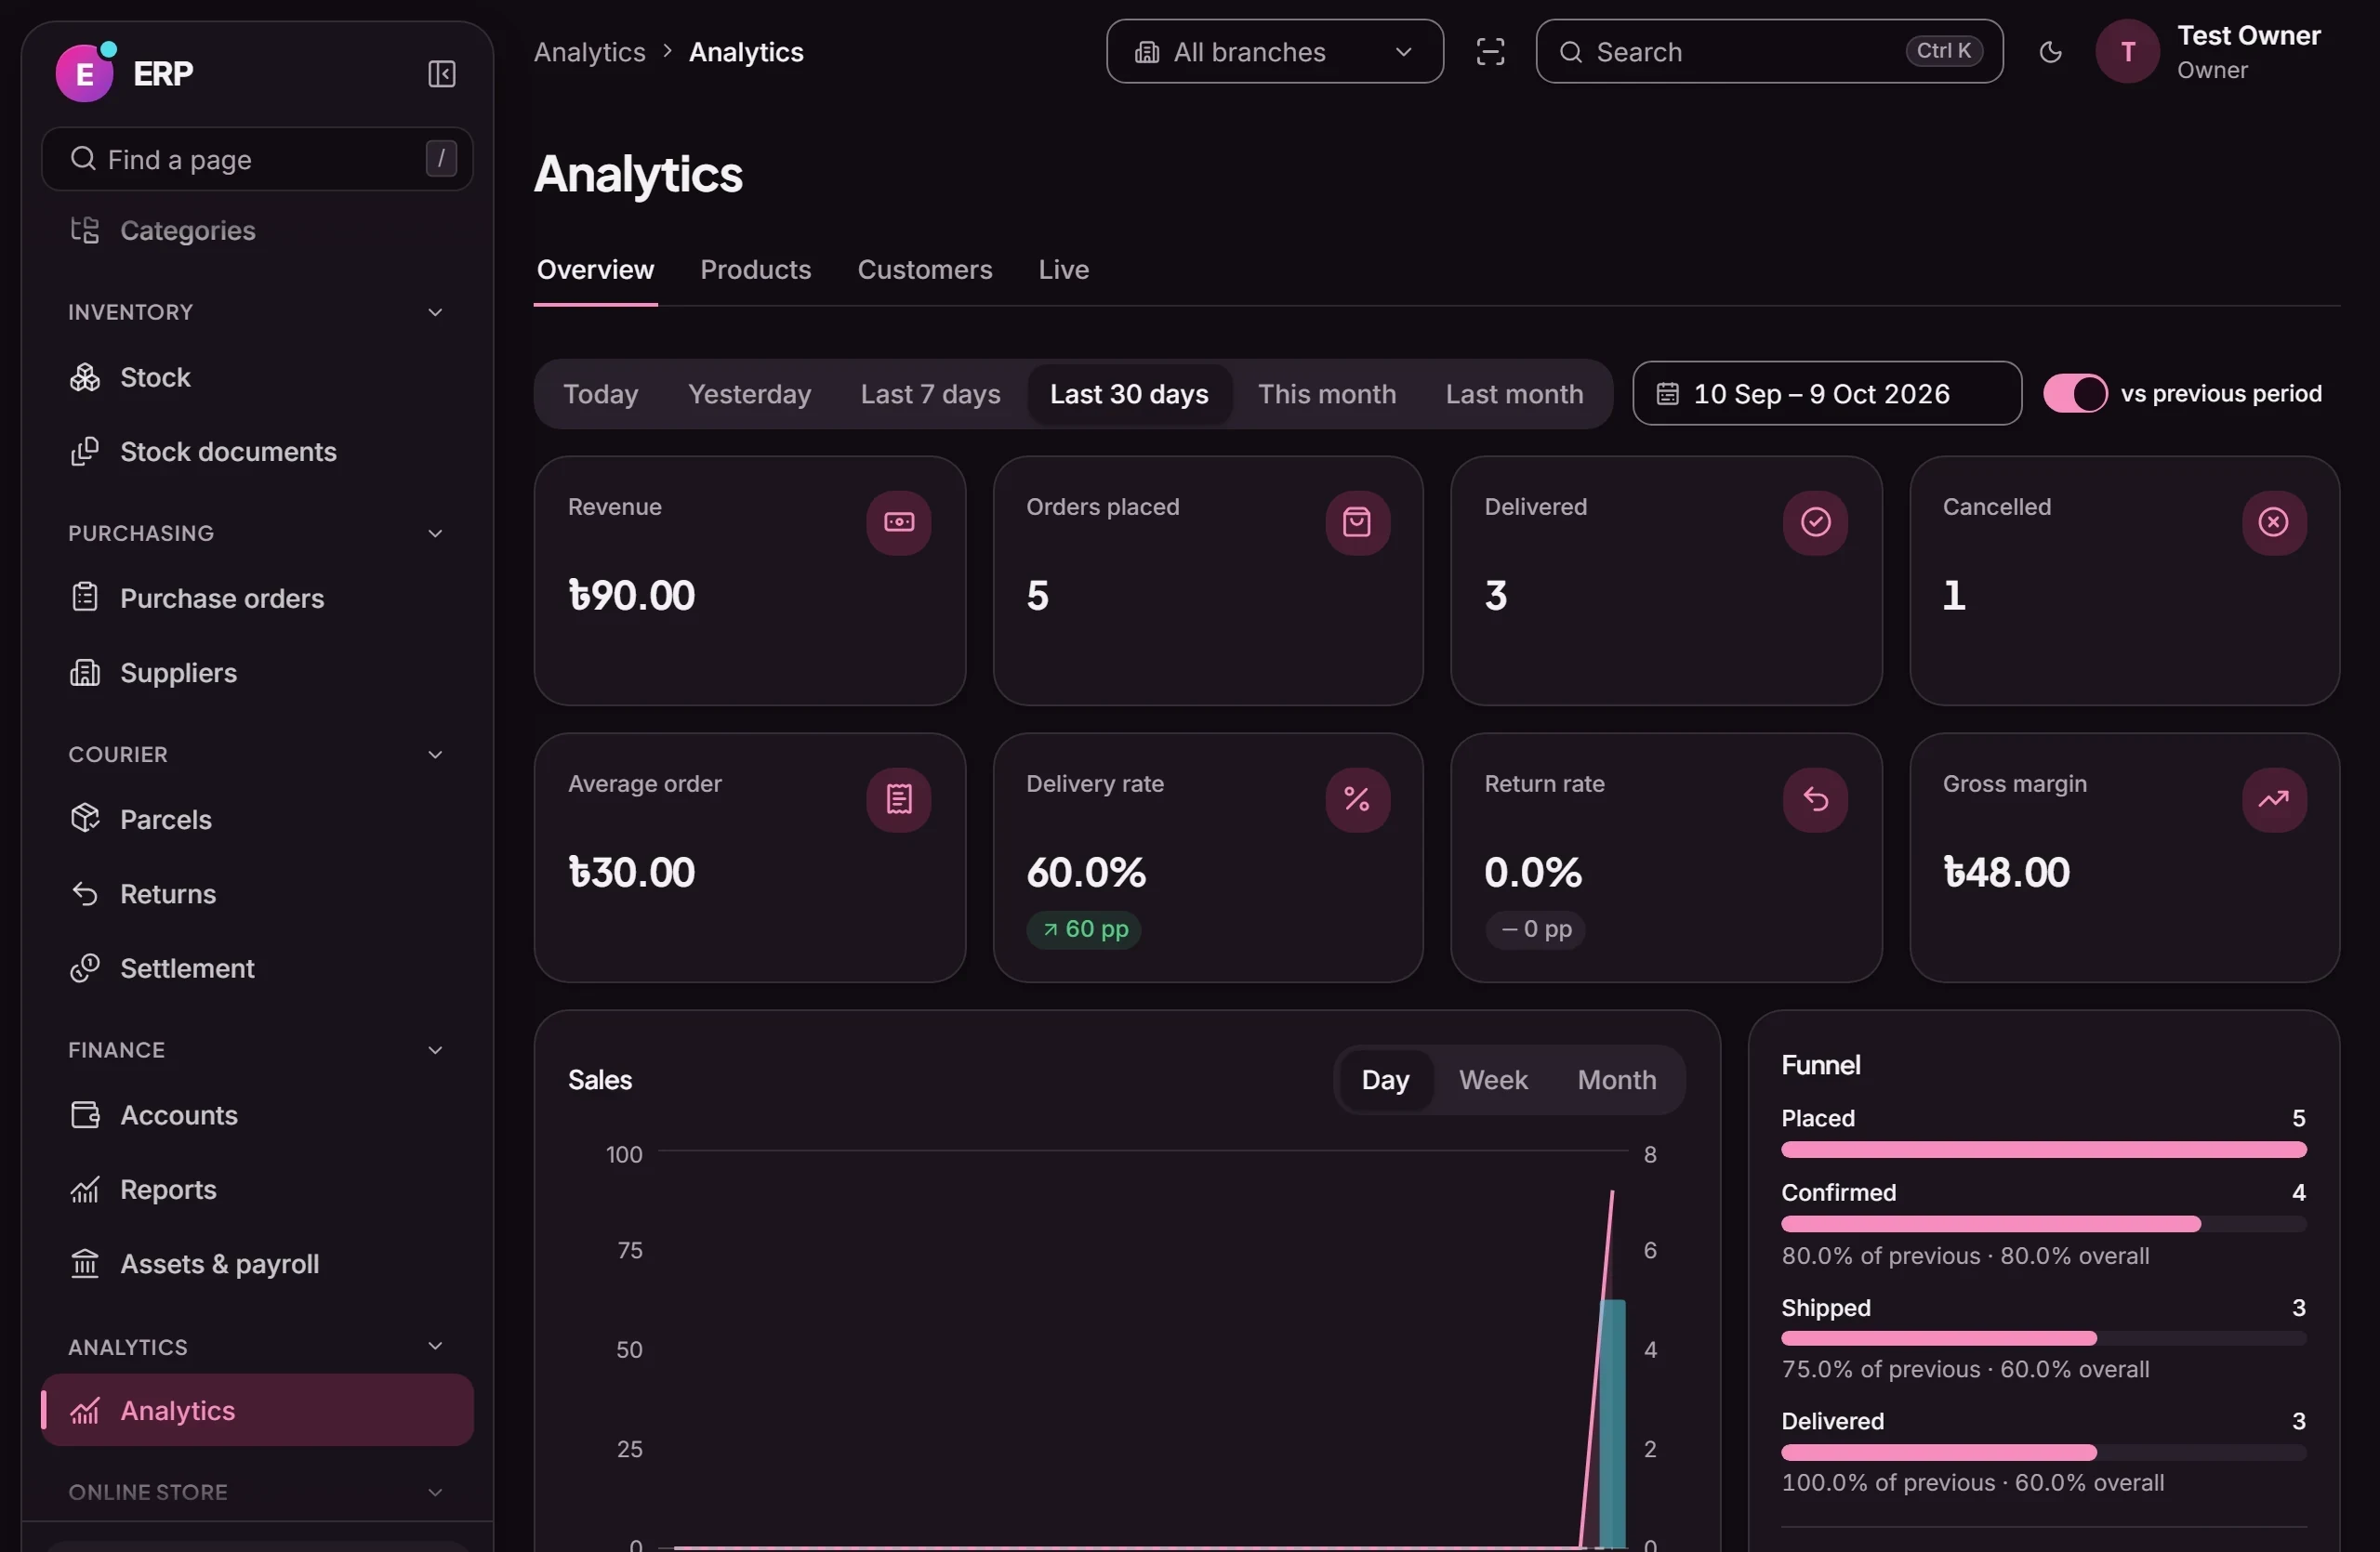Open the 10 Sep – 9 Oct date picker
The image size is (2380, 1552).
(x=1826, y=394)
